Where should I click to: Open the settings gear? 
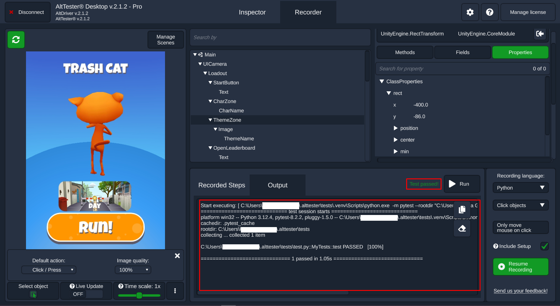[470, 12]
